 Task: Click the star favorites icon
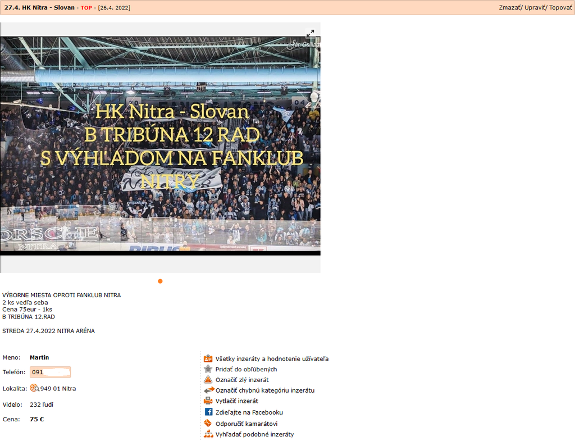[208, 369]
